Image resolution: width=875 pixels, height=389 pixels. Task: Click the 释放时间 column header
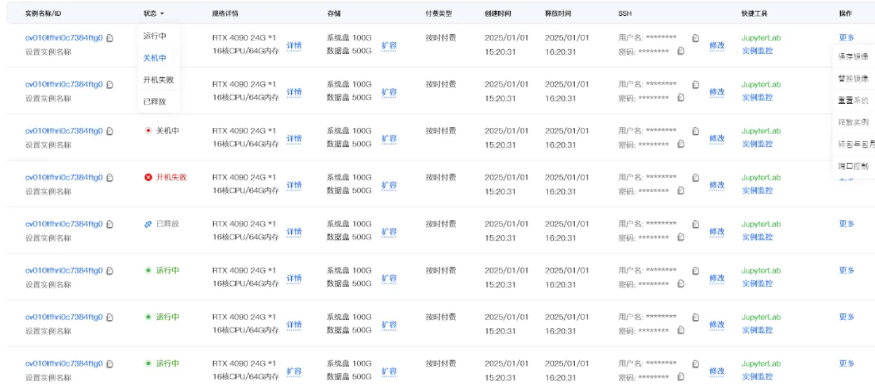pyautogui.click(x=558, y=14)
